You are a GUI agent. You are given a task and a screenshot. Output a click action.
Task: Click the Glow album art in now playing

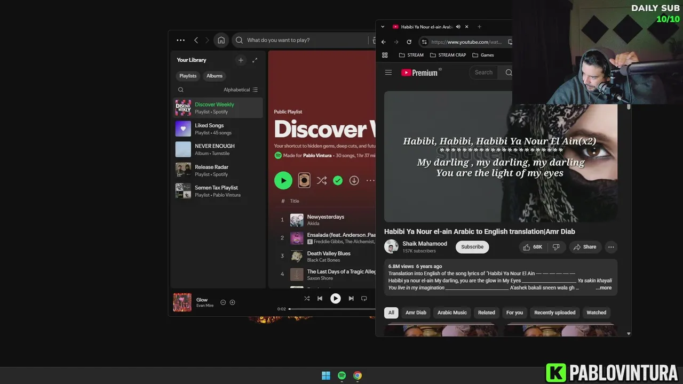click(182, 302)
